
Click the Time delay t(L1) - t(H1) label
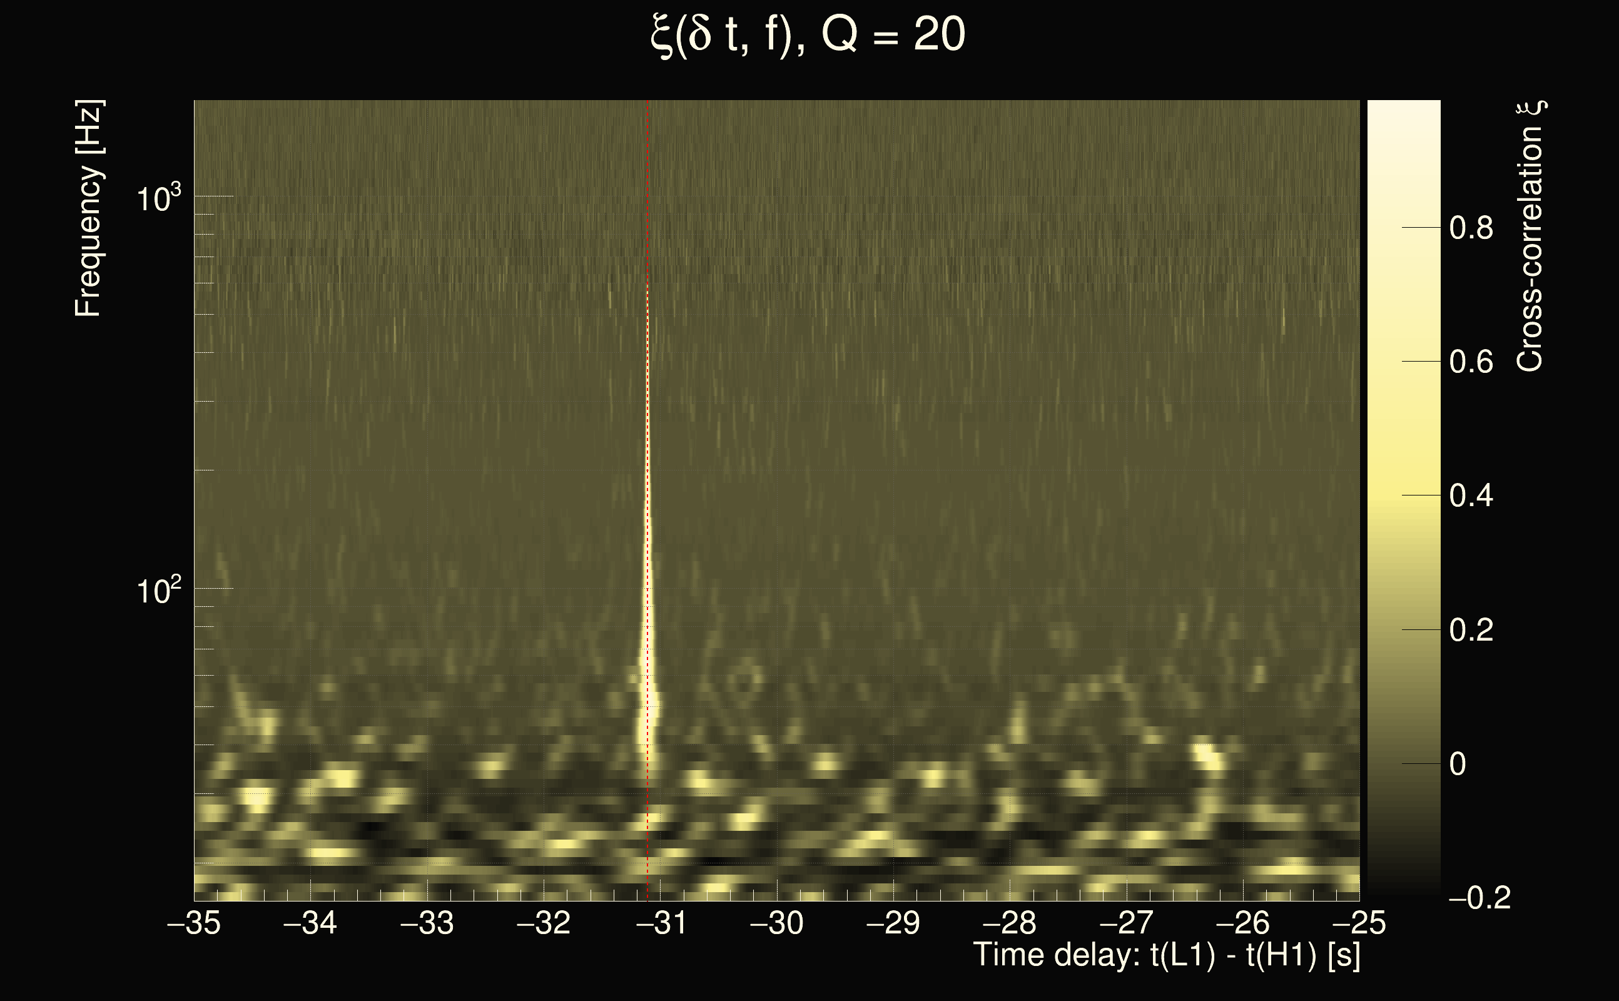[x=1166, y=955]
